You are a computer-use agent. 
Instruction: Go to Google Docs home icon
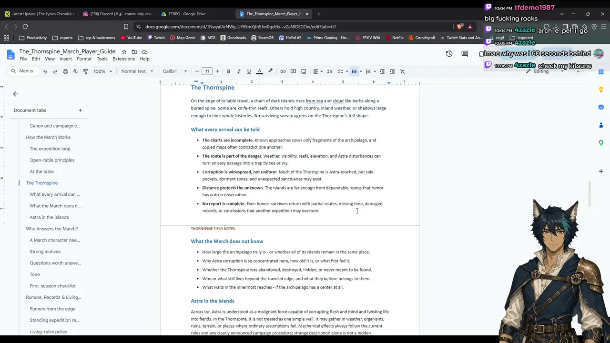coord(10,55)
